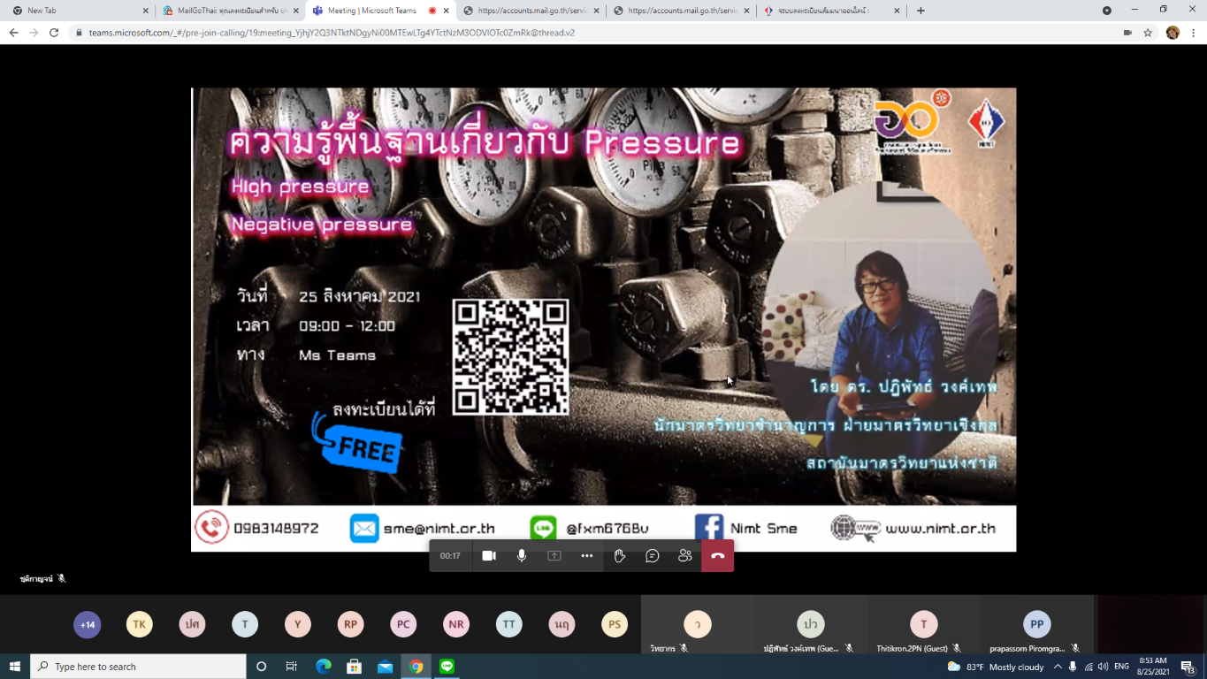Hang up the call with red button
This screenshot has height=679, width=1207.
pyautogui.click(x=717, y=556)
